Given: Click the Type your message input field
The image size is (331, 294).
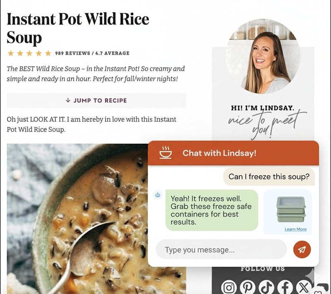Looking at the screenshot, I should [221, 249].
